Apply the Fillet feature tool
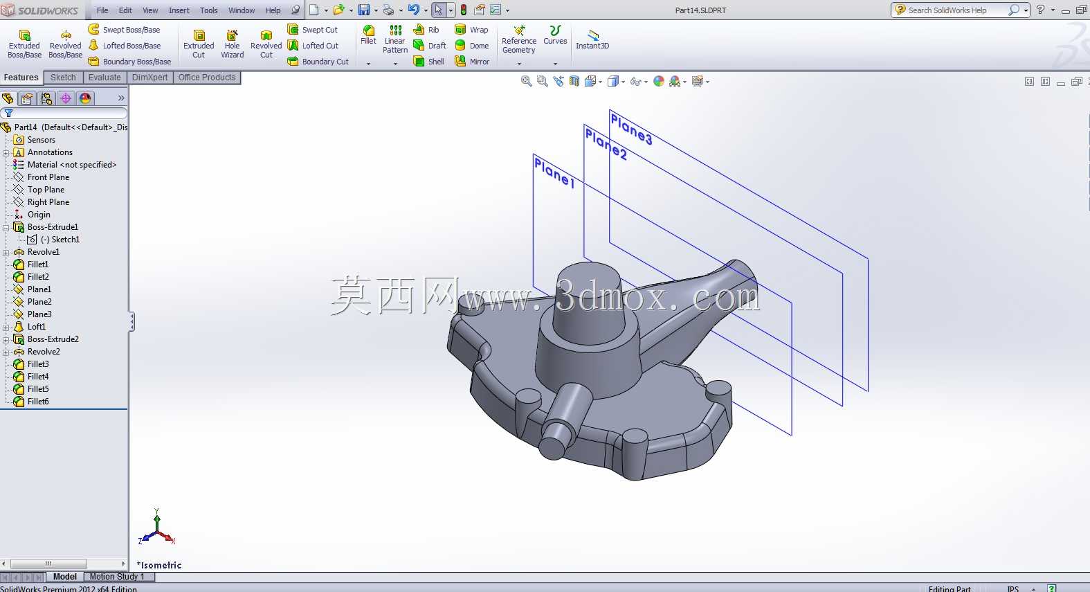 tap(369, 35)
